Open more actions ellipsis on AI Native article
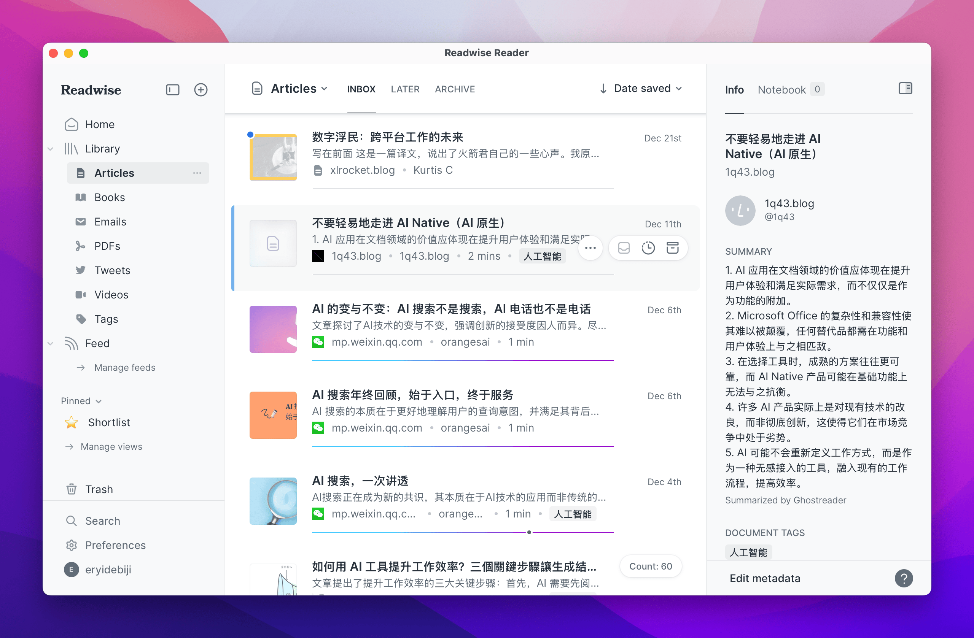This screenshot has height=638, width=974. pyautogui.click(x=590, y=248)
